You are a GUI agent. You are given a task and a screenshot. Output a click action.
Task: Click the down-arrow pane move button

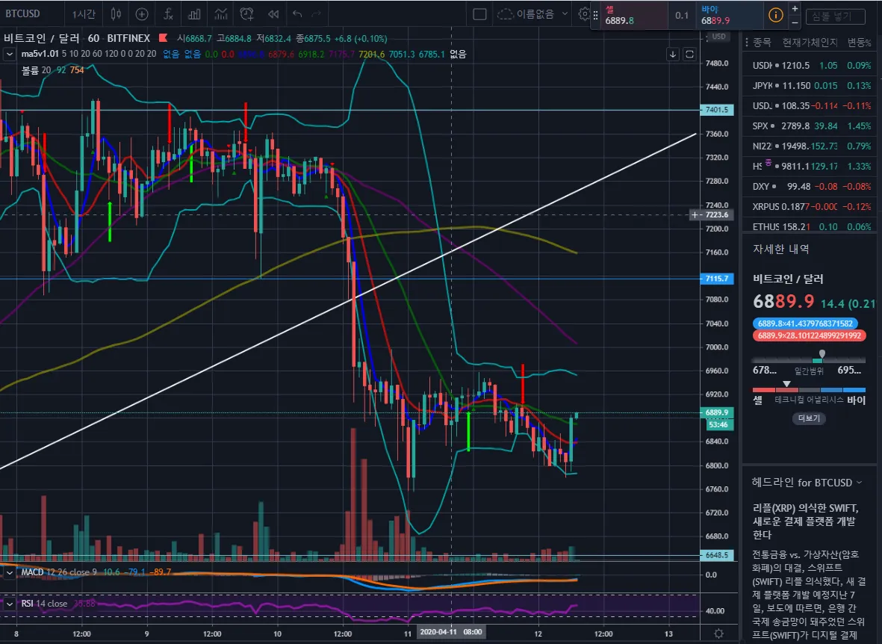(673, 54)
